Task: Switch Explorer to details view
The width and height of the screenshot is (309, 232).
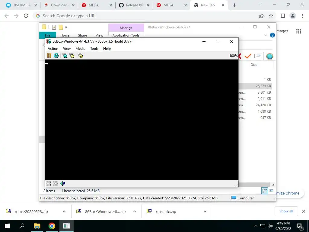Action: pos(265,191)
